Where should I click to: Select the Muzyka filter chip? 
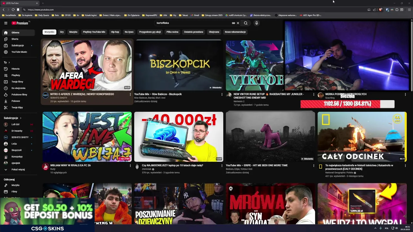click(x=73, y=32)
